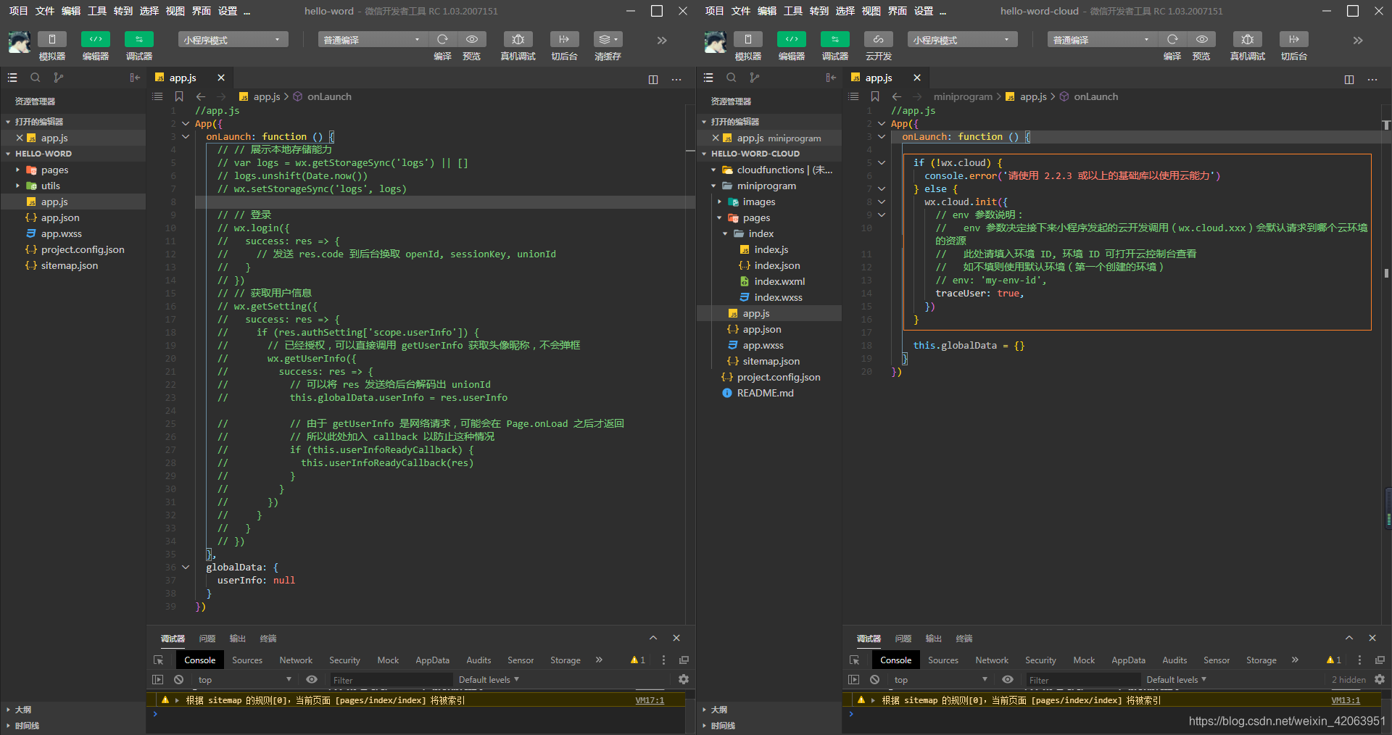Open console settings gear in hello-word-cloud debugger

pyautogui.click(x=1380, y=680)
